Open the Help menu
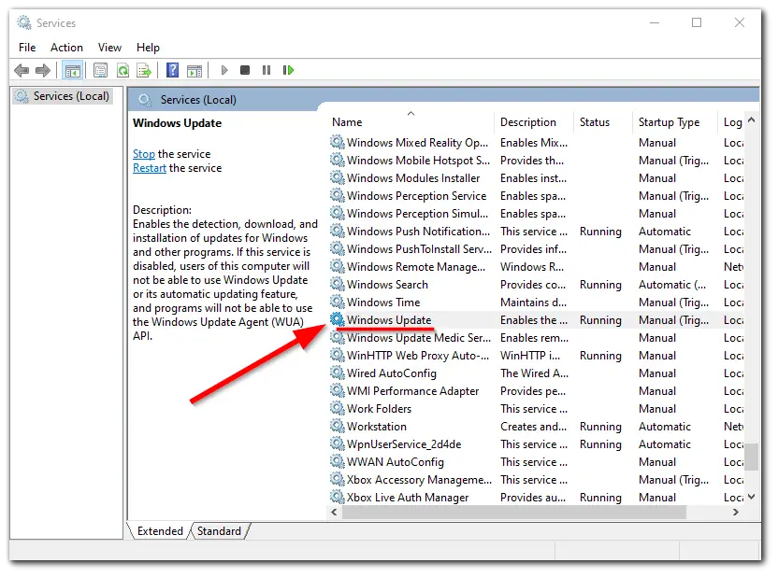Image resolution: width=778 pixels, height=577 pixels. 148,48
